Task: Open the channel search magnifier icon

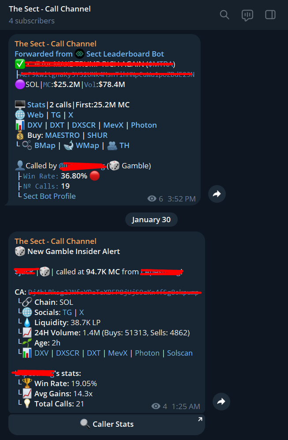Action: click(x=224, y=15)
